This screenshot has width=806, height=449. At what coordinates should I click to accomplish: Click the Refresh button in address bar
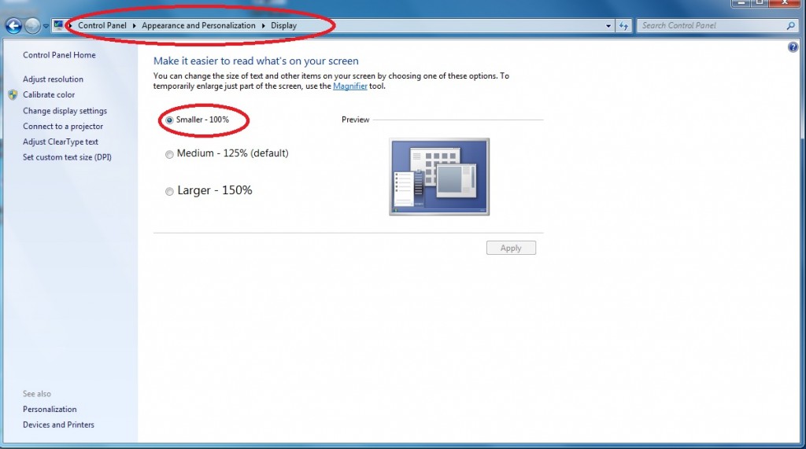623,26
